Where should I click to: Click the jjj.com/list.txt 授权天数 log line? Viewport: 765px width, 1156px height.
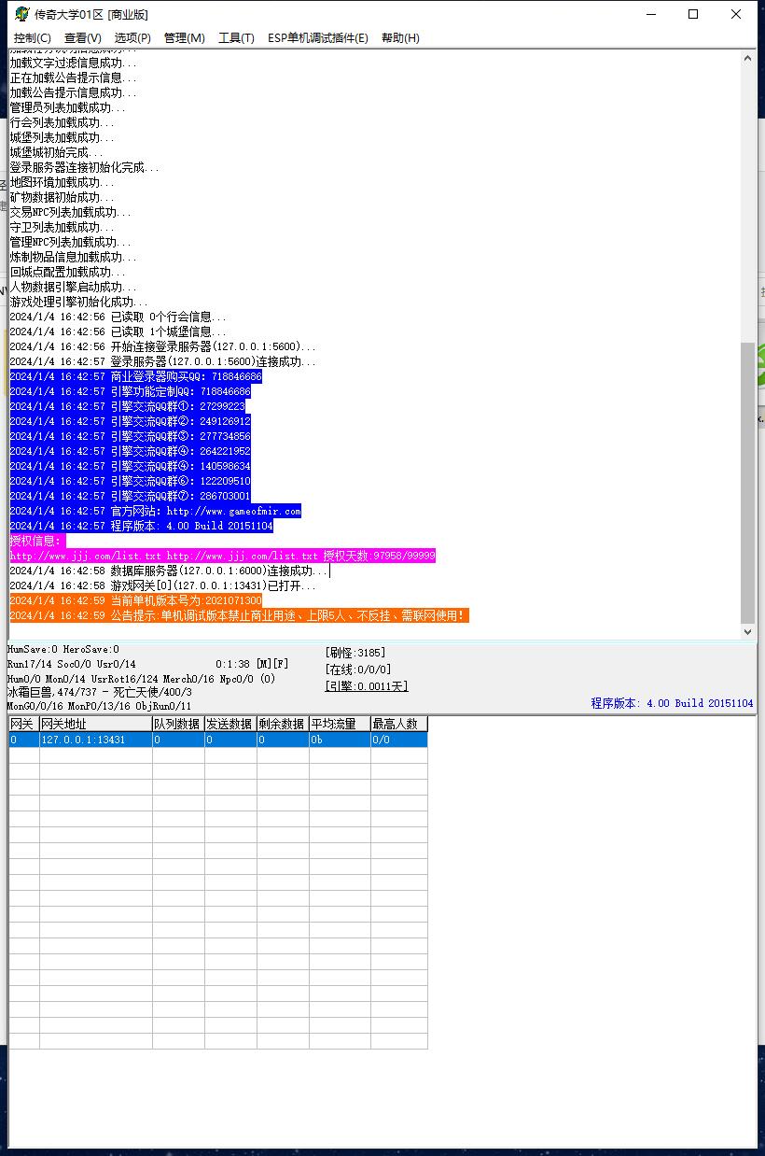222,556
